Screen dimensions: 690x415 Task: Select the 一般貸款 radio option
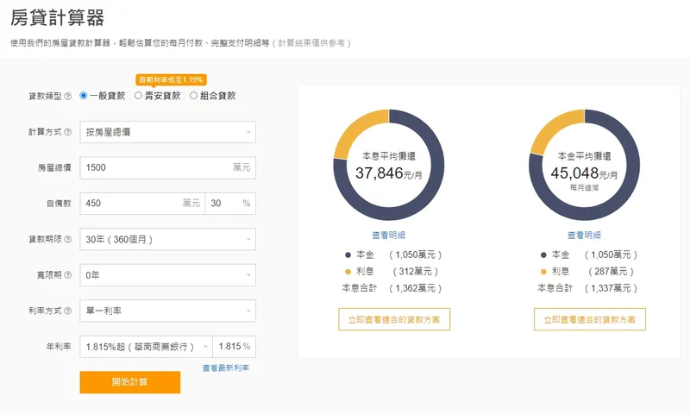click(x=84, y=96)
